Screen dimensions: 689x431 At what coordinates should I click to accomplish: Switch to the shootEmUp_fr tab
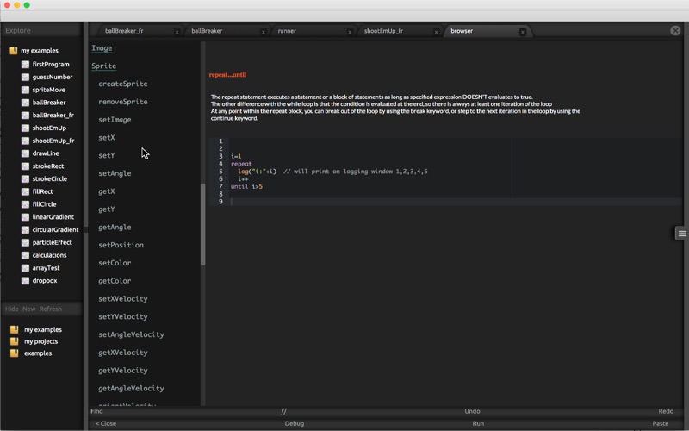[383, 31]
